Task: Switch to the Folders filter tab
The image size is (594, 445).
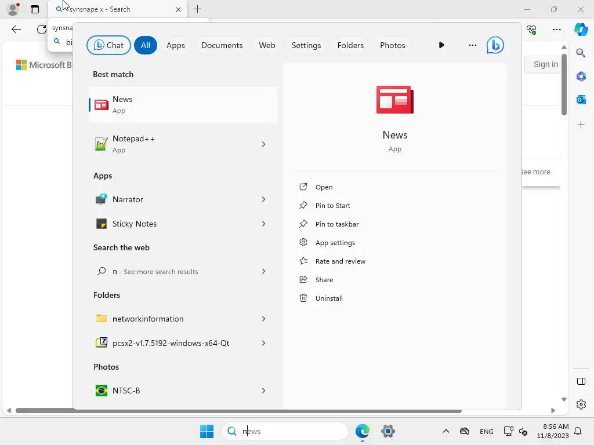Action: pyautogui.click(x=350, y=45)
